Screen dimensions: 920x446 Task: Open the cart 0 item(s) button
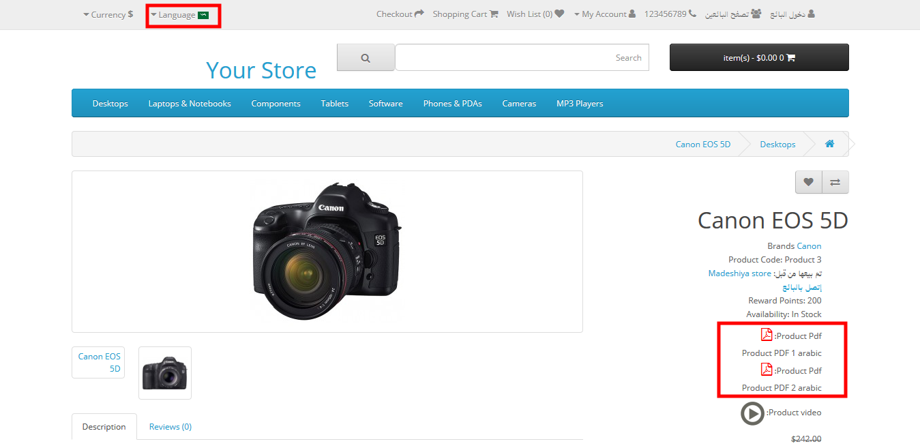(759, 58)
